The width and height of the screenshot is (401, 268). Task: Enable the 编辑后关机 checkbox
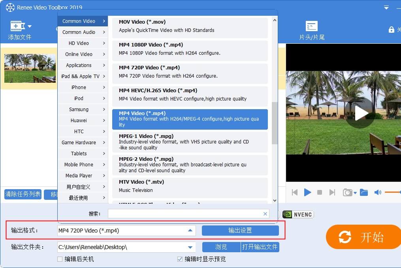pyautogui.click(x=60, y=259)
